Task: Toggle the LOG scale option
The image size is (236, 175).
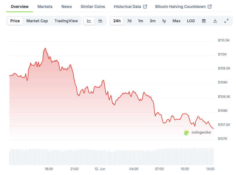Action: 191,21
